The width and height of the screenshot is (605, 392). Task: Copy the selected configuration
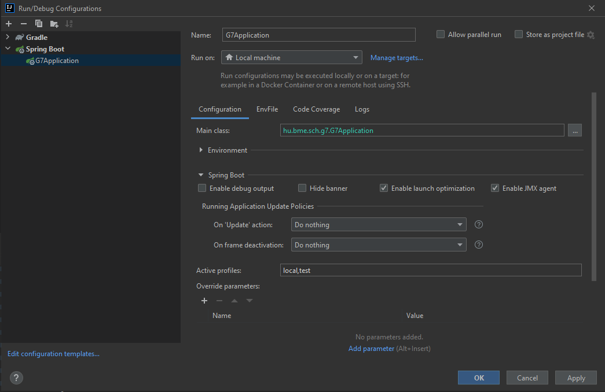(x=39, y=24)
